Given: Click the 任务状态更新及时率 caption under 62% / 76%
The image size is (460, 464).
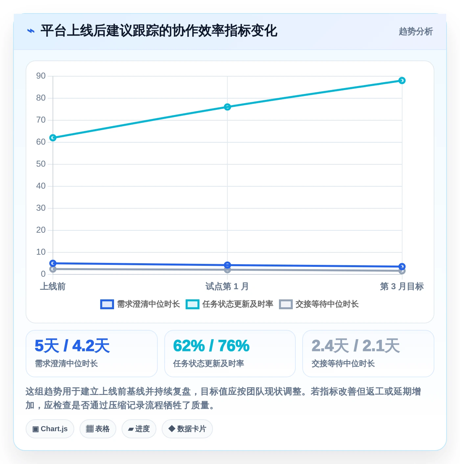Looking at the screenshot, I should [209, 363].
